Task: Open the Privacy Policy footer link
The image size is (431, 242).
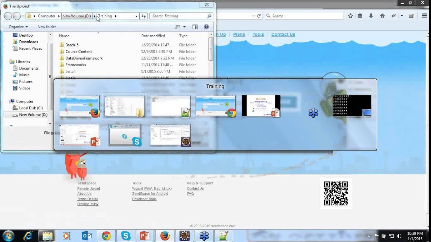Action: [x=88, y=204]
